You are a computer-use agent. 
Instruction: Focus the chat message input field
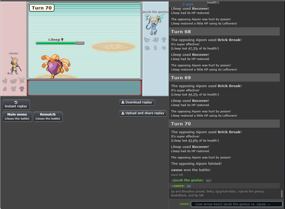(237, 204)
